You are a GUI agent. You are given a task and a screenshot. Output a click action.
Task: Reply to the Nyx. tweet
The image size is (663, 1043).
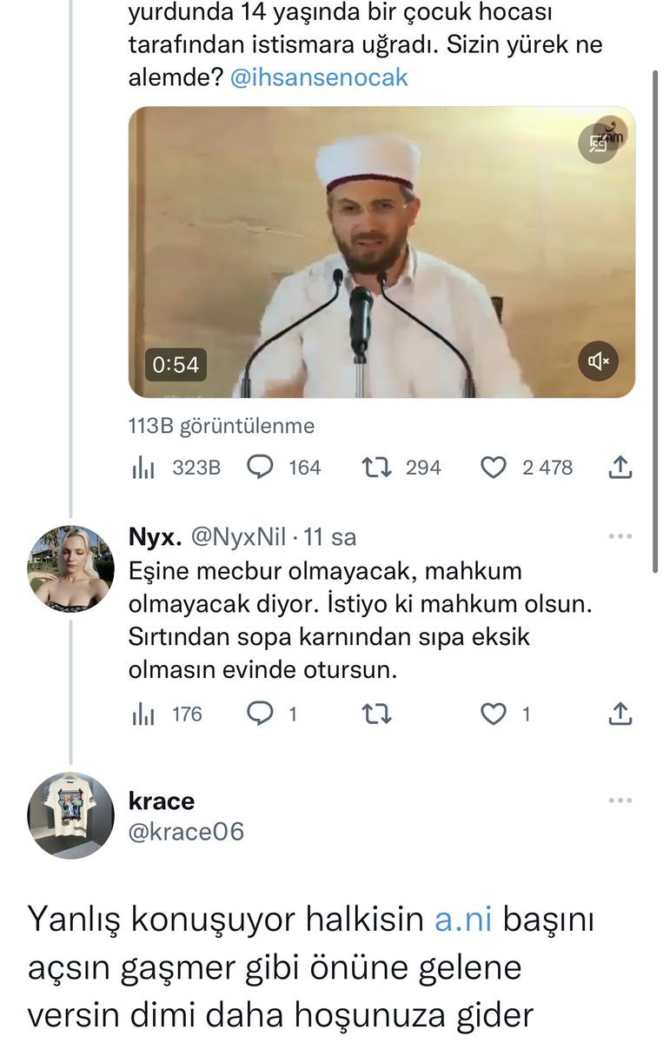[x=261, y=714]
